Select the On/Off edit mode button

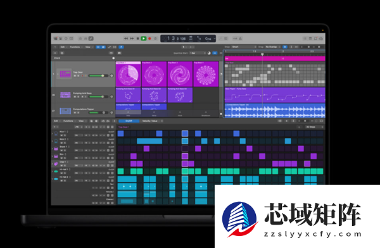pos(129,121)
